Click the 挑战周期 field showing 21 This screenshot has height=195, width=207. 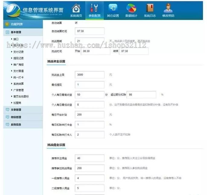click(x=89, y=41)
